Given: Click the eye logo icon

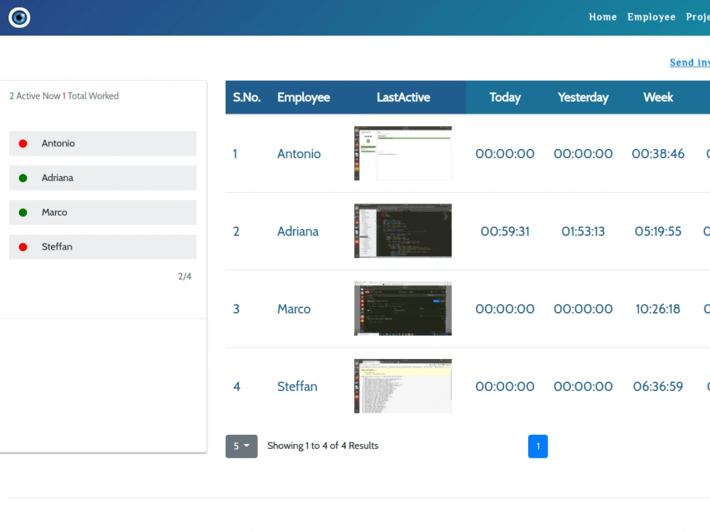Looking at the screenshot, I should [x=19, y=18].
